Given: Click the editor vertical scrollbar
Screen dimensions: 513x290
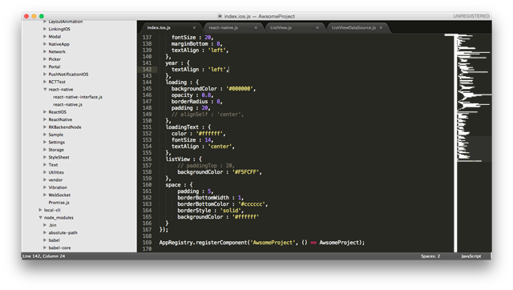Looking at the screenshot, I should 455,143.
